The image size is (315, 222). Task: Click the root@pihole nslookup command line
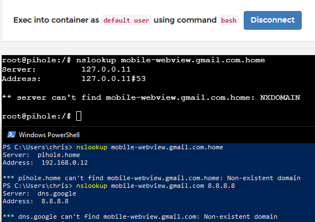pyautogui.click(x=133, y=60)
